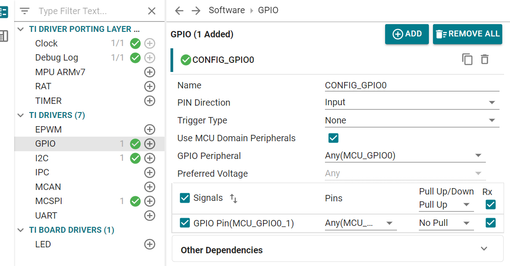Screen dimensions: 510x266
Task: Select GPIO in the breadcrumb trail
Action: click(x=268, y=10)
